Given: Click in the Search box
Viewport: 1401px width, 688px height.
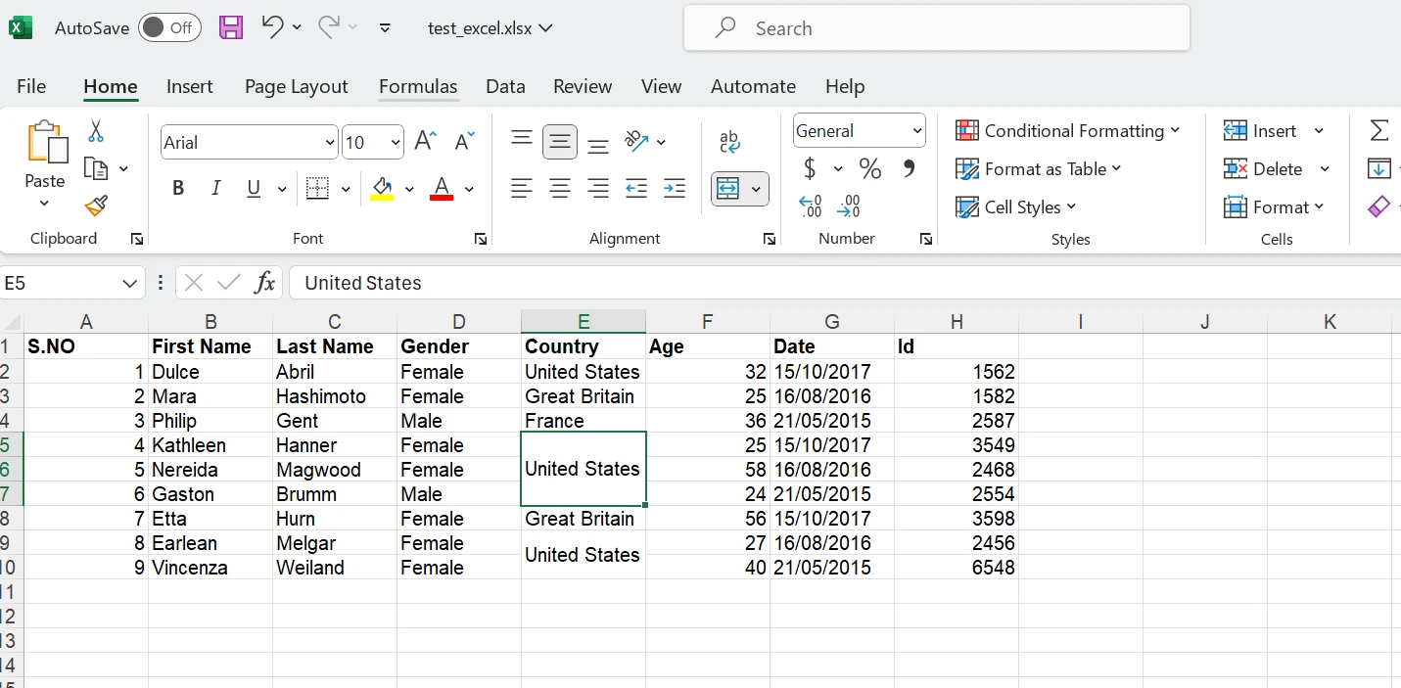Looking at the screenshot, I should point(935,28).
